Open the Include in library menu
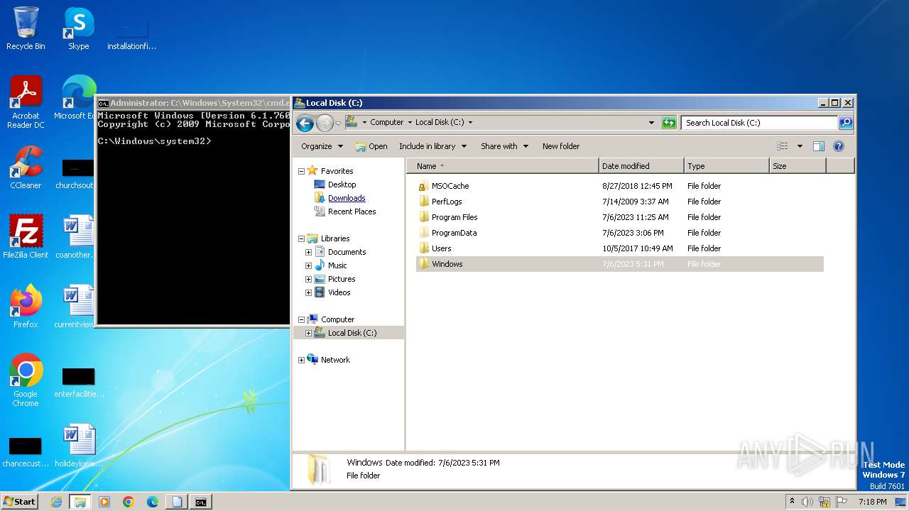 click(432, 146)
